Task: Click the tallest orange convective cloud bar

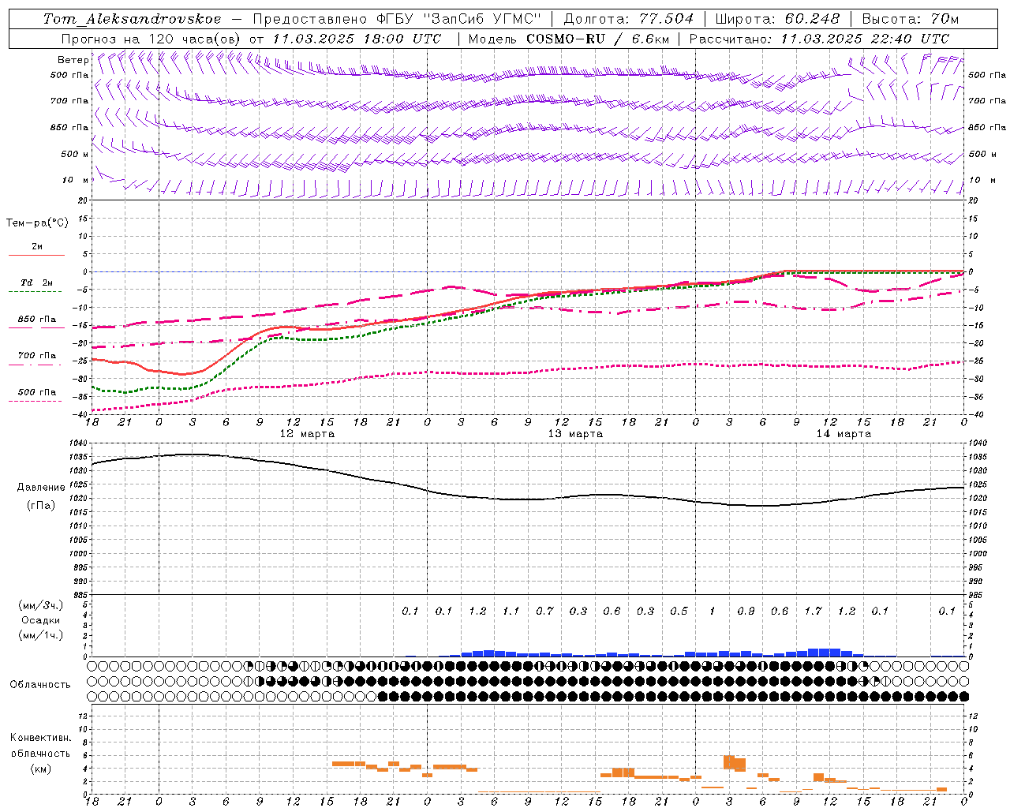Action: pos(728,762)
